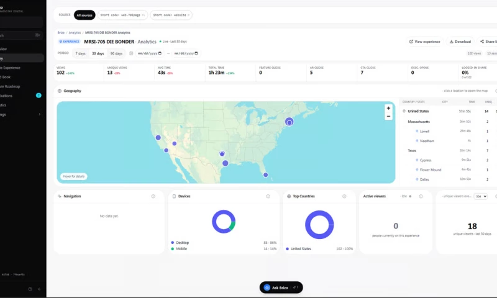Open the Notifications sidebar item
Viewport: 497px width, 298px height.
point(22,96)
